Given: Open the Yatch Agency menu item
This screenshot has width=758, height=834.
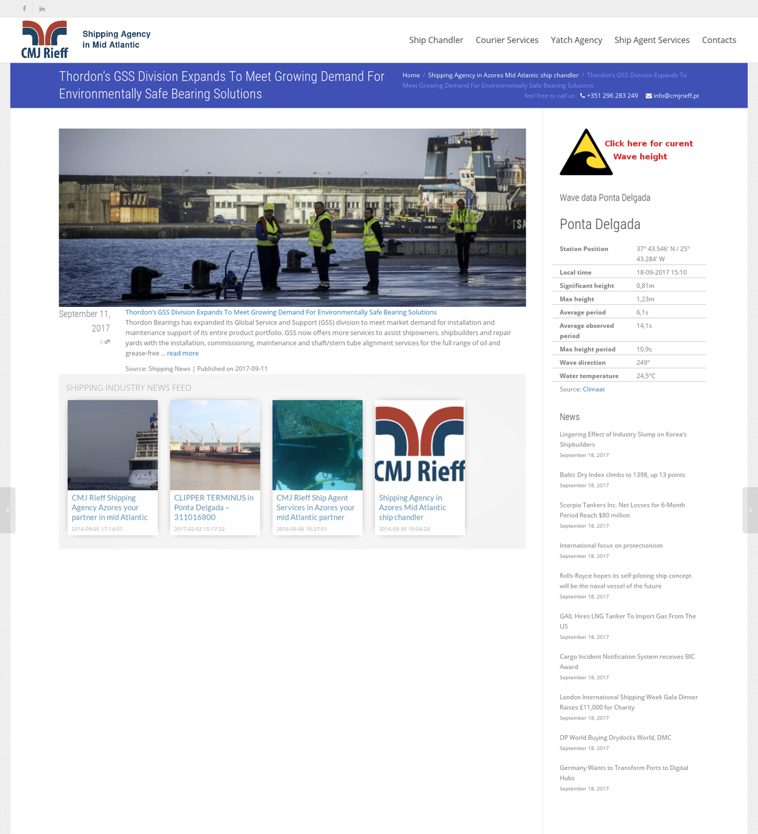Looking at the screenshot, I should pos(577,40).
